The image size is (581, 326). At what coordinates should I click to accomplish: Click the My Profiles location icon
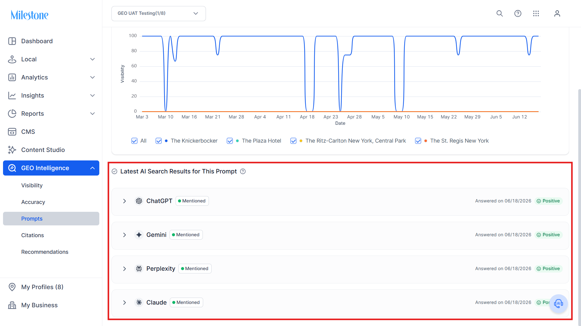click(x=12, y=287)
